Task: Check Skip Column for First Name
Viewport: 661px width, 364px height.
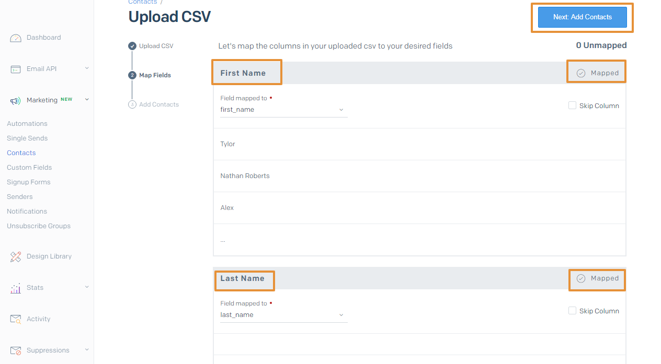Action: 572,105
